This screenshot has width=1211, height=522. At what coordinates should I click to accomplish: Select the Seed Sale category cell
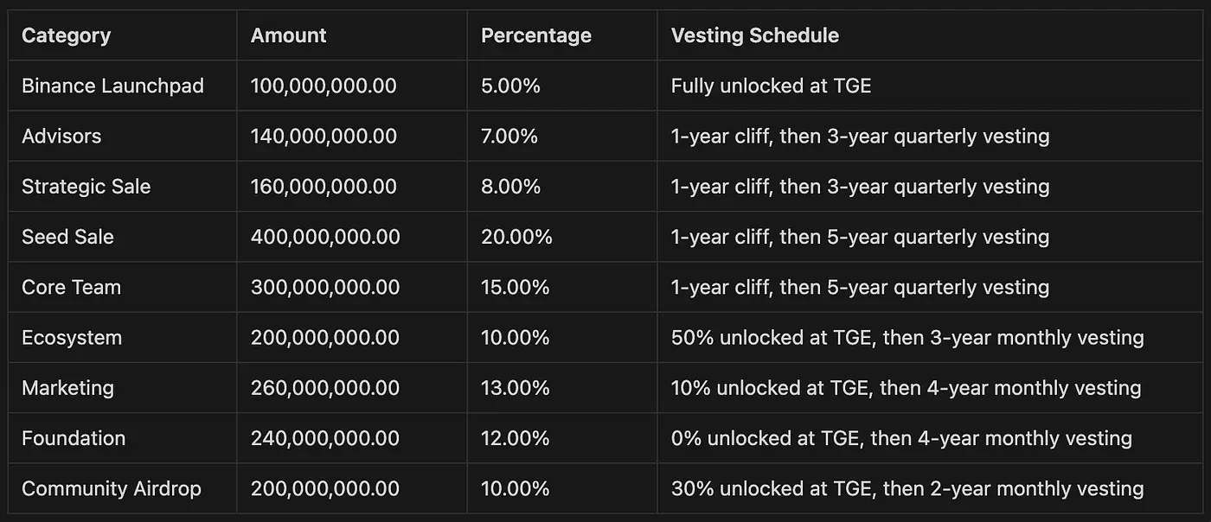67,237
